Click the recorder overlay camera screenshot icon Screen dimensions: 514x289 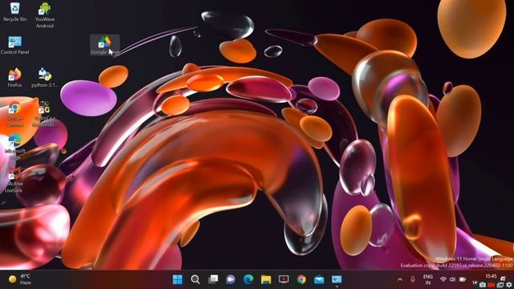click(x=482, y=285)
